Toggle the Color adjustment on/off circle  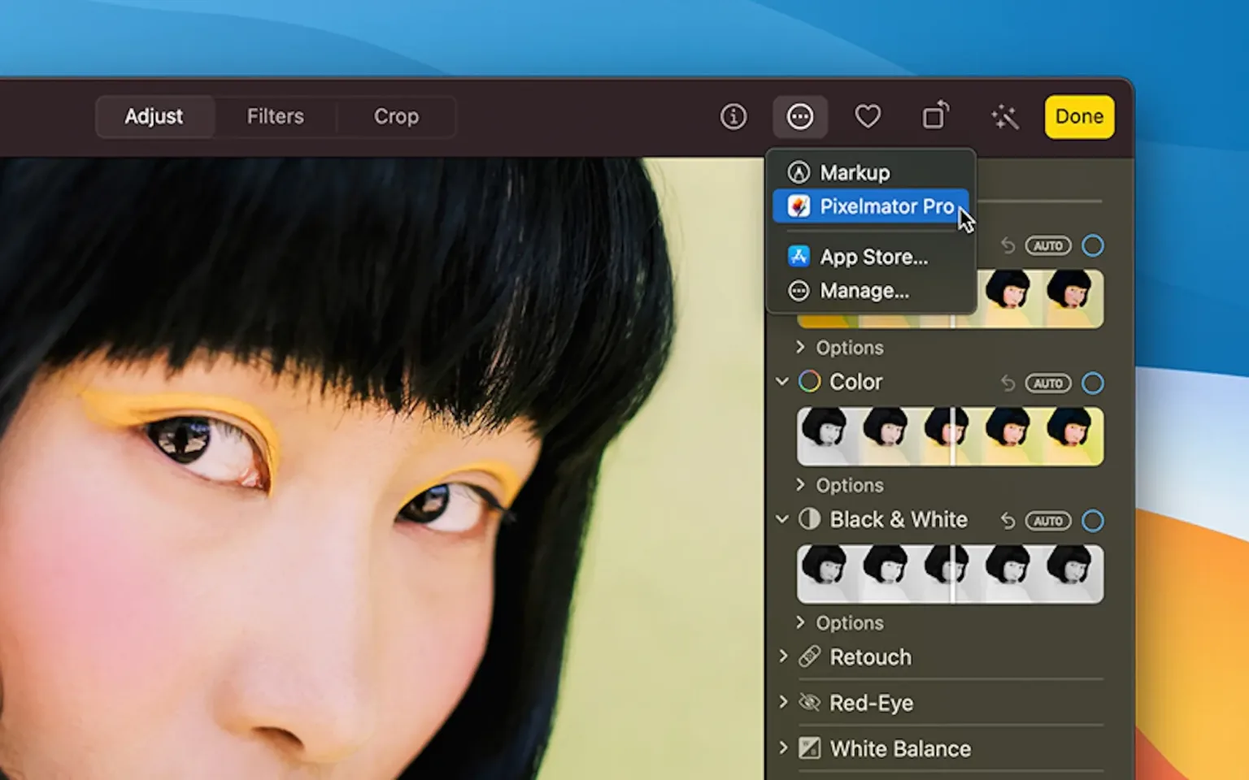pyautogui.click(x=1093, y=383)
